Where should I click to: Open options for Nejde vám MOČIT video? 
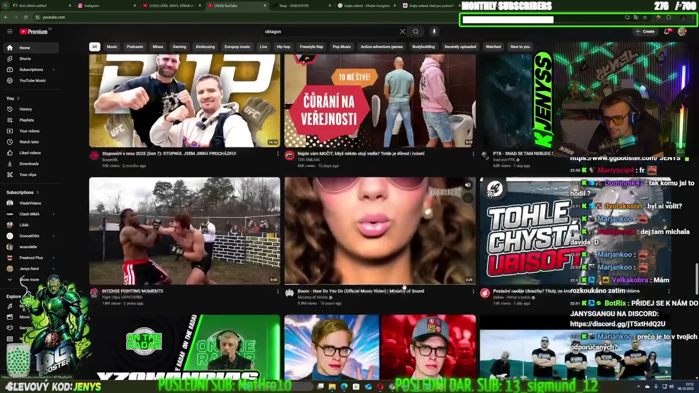[473, 154]
